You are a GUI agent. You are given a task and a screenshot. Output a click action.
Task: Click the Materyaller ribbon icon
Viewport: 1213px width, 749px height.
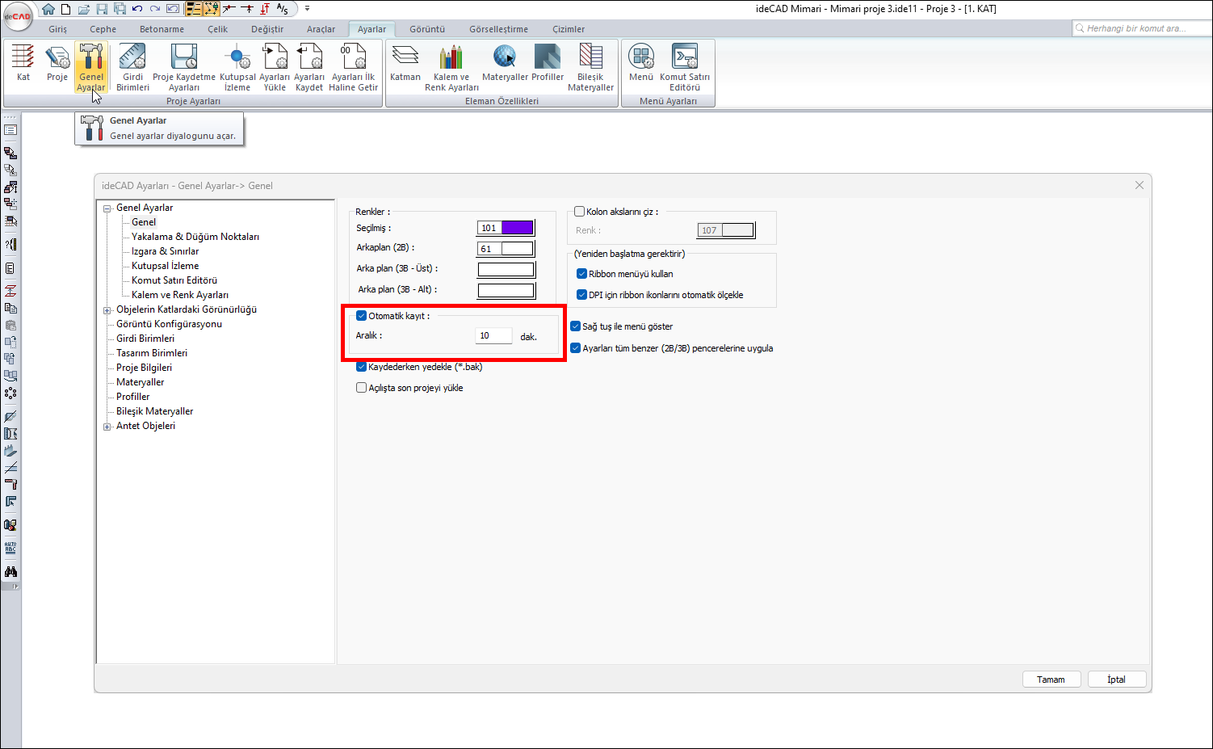pos(505,64)
